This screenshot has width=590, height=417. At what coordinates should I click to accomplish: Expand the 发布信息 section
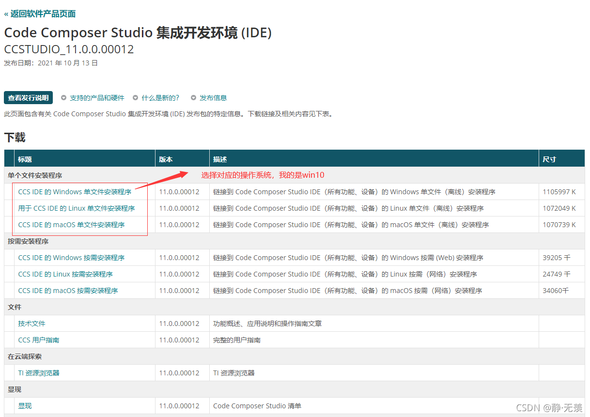213,98
